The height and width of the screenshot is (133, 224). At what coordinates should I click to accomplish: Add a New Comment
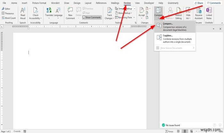coord(70,13)
